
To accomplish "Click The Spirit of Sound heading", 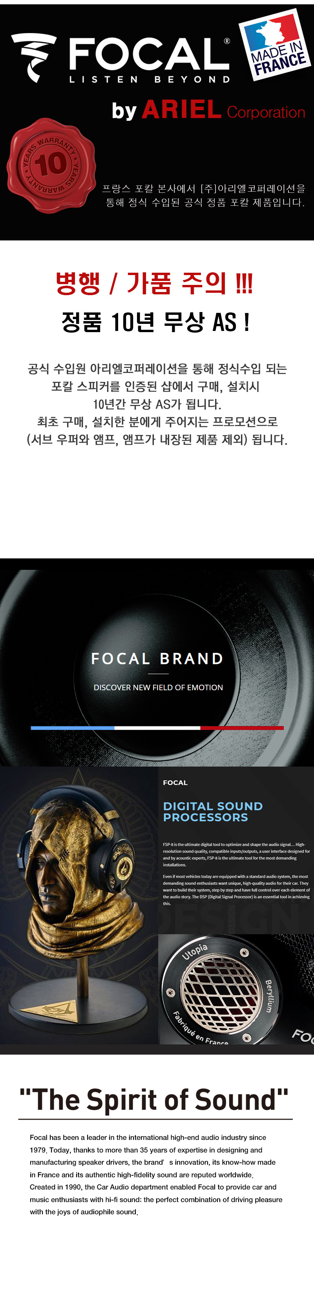I will tap(154, 1099).
